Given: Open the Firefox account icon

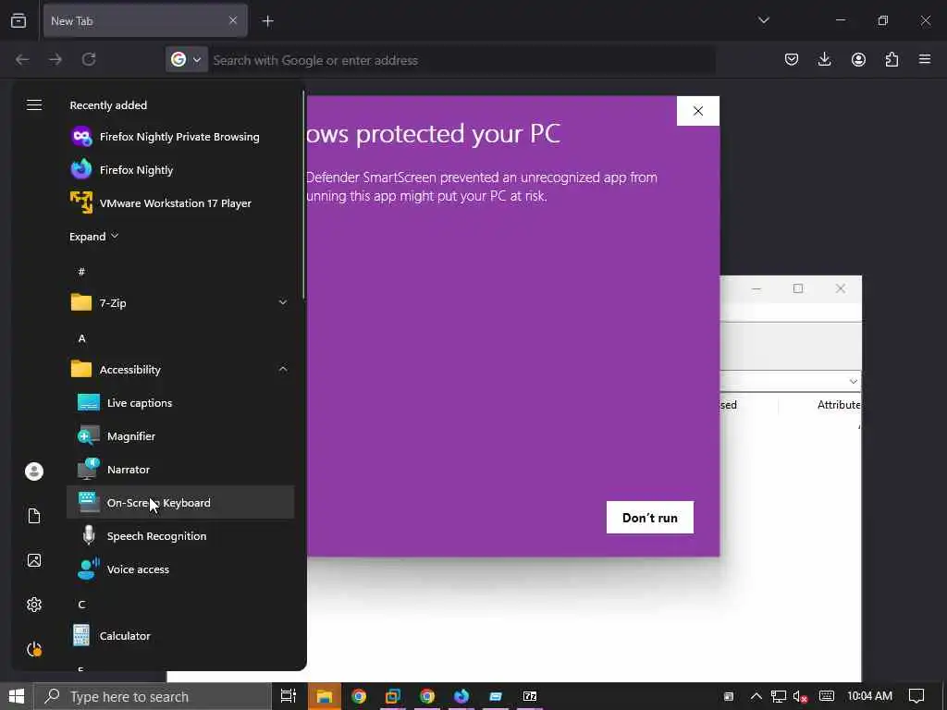Looking at the screenshot, I should point(858,59).
